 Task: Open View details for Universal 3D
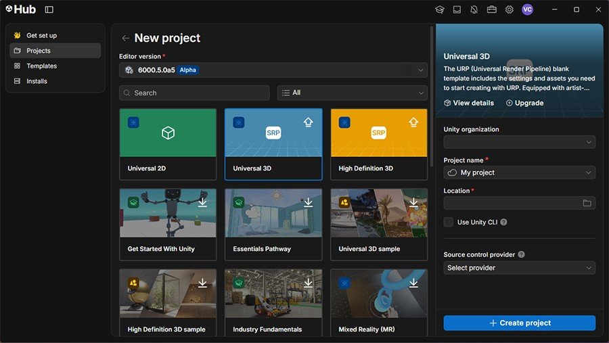click(x=469, y=103)
